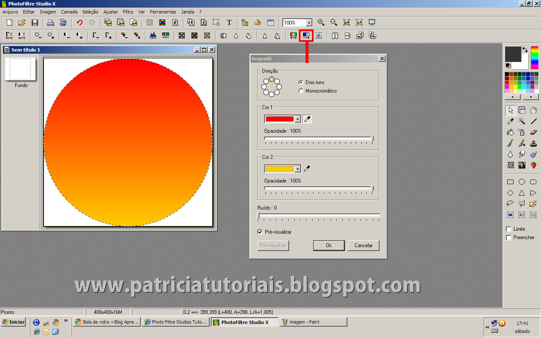Image resolution: width=541 pixels, height=338 pixels.
Task: Select the Blur water drop tool
Action: [x=511, y=154]
